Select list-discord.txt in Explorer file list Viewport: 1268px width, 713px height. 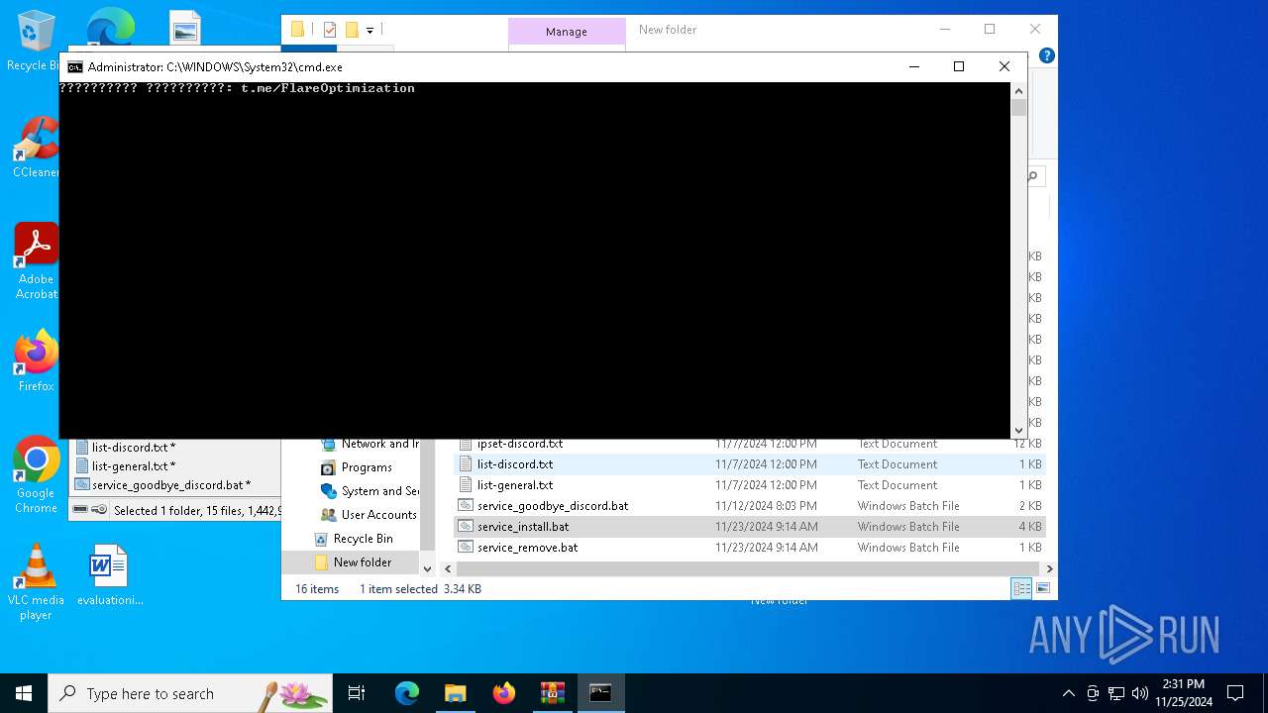[515, 464]
